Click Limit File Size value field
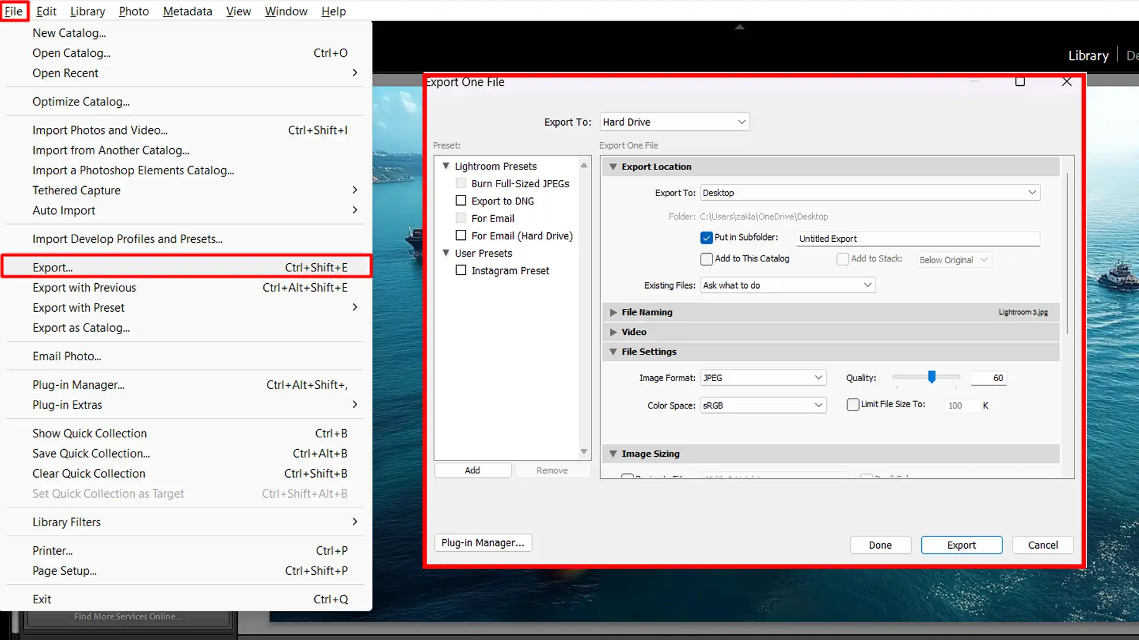The image size is (1139, 640). (x=961, y=405)
